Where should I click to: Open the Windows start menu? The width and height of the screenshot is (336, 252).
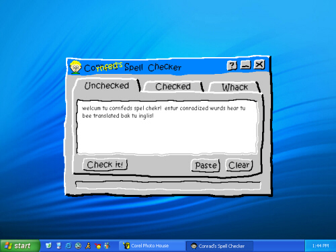[x=19, y=246]
